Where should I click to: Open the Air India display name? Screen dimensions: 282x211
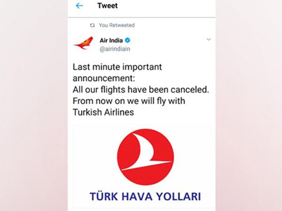click(111, 40)
